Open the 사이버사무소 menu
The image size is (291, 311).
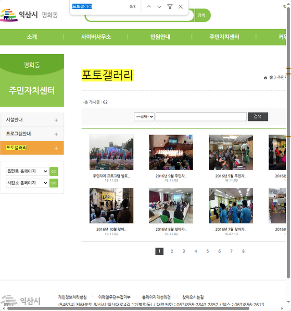click(x=96, y=37)
